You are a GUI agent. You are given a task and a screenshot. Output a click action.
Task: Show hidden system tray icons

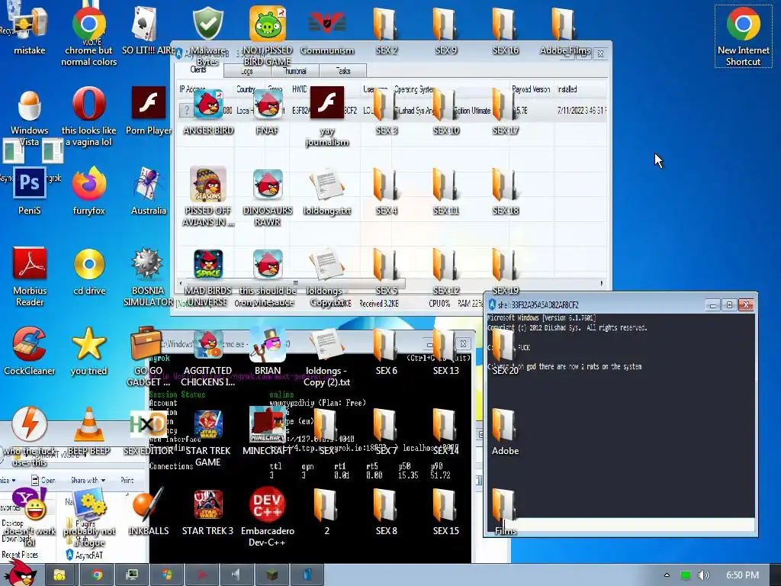[x=667, y=575]
